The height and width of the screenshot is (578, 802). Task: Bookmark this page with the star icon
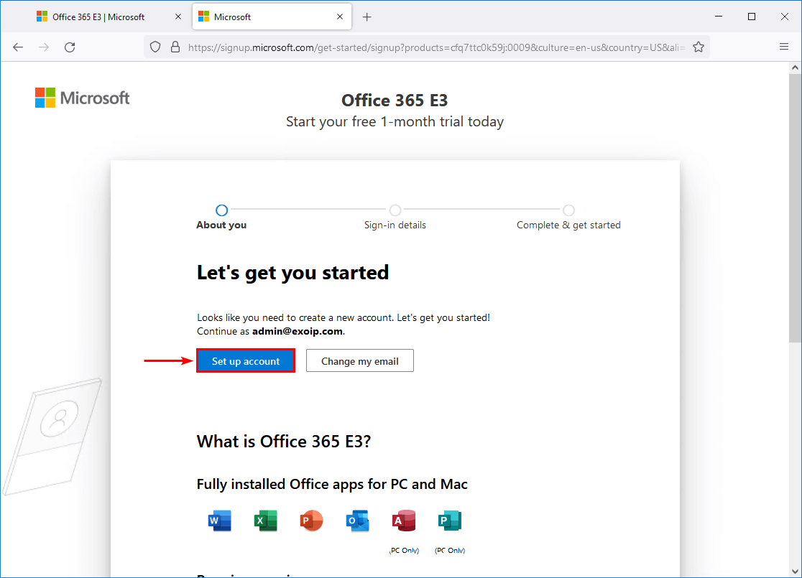click(x=699, y=47)
